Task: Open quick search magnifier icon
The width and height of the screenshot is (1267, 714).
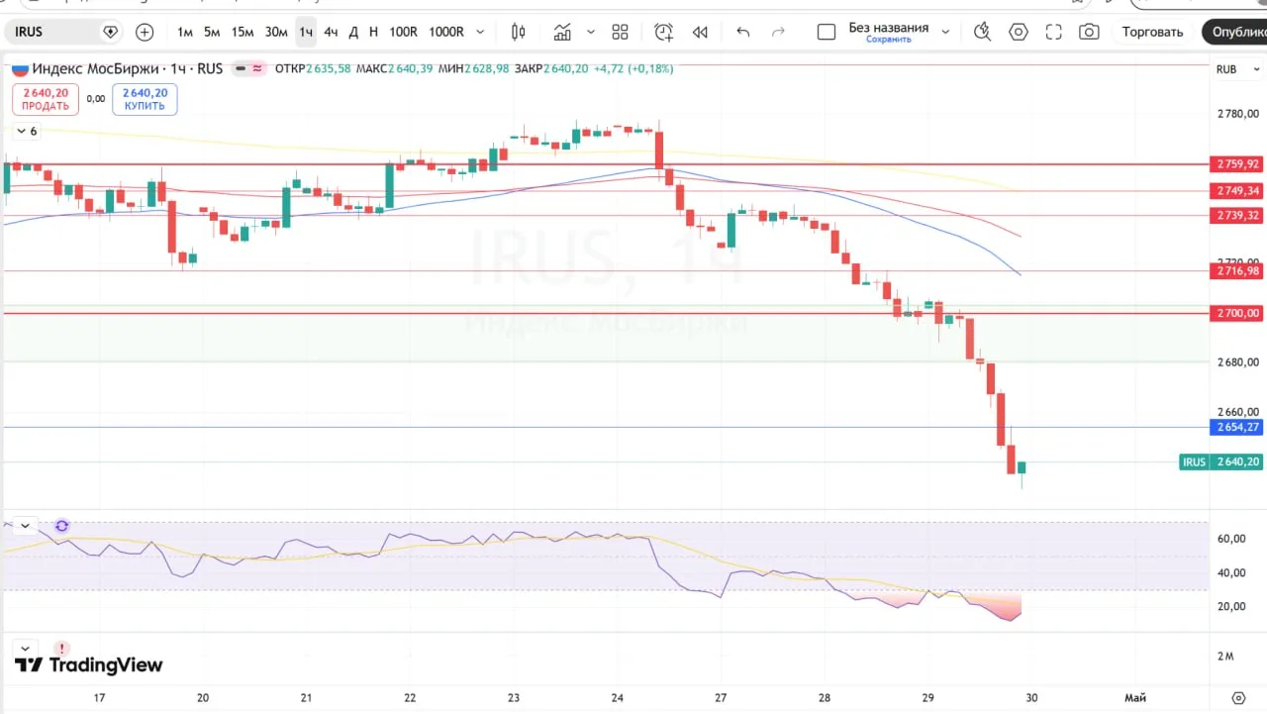Action: (x=982, y=32)
